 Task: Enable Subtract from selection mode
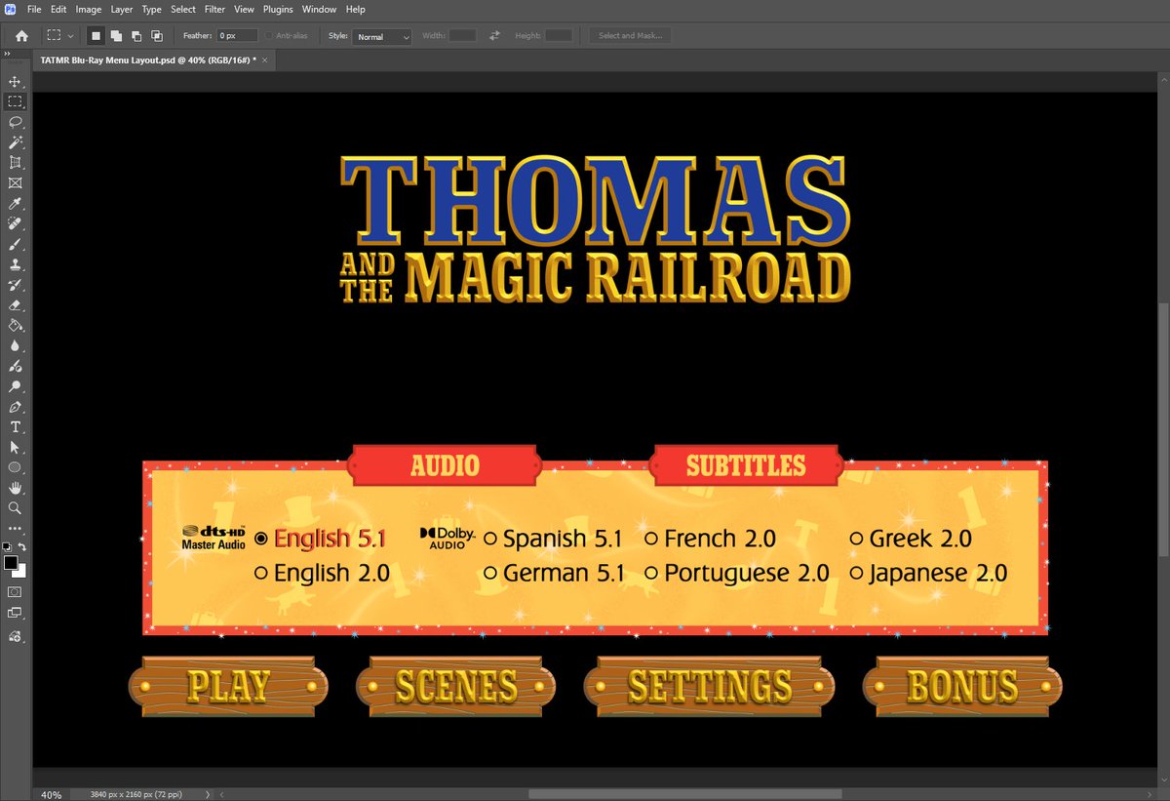click(136, 36)
